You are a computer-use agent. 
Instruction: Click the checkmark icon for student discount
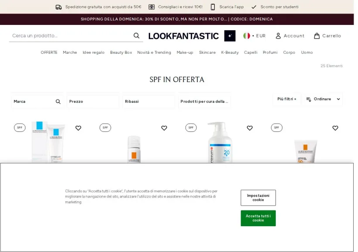[254, 7]
